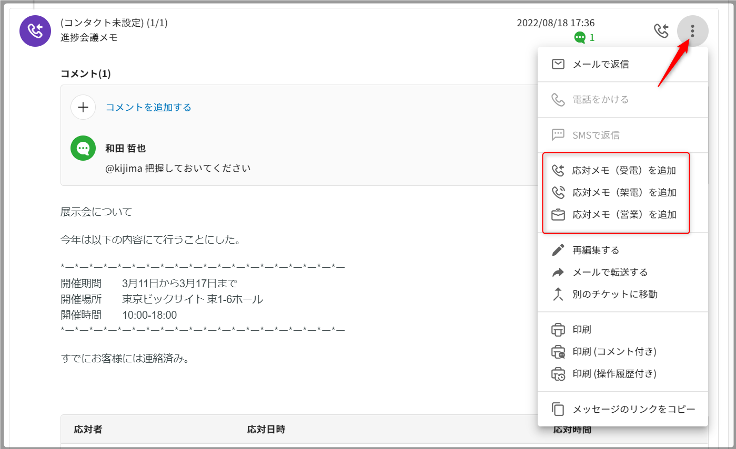Add 応対メモ（受電）from the menu
The image size is (736, 449).
pos(624,170)
